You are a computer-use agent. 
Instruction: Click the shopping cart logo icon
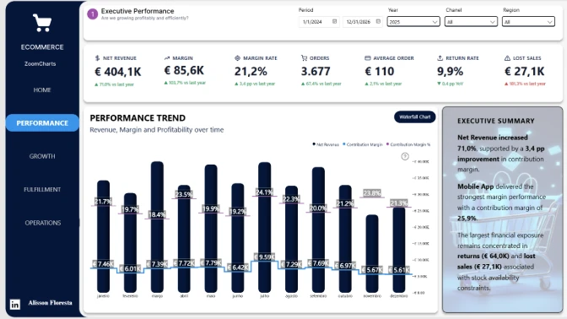(42, 23)
